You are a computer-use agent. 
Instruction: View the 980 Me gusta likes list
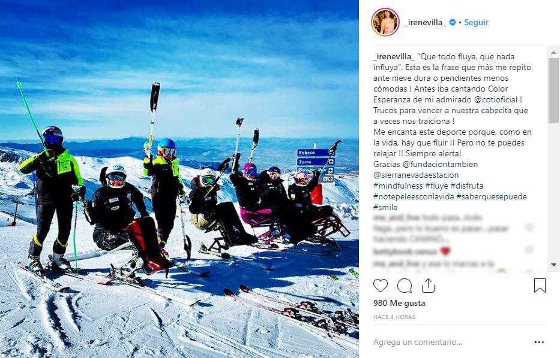pos(399,303)
